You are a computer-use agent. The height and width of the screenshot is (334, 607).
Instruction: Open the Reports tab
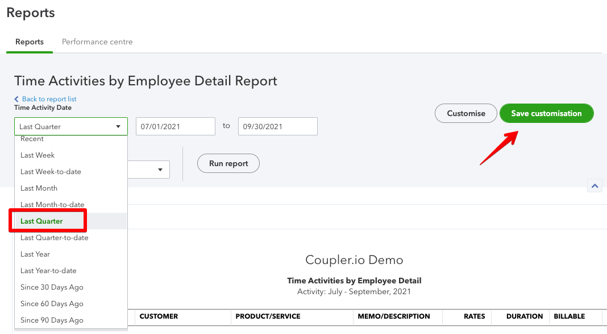(29, 42)
